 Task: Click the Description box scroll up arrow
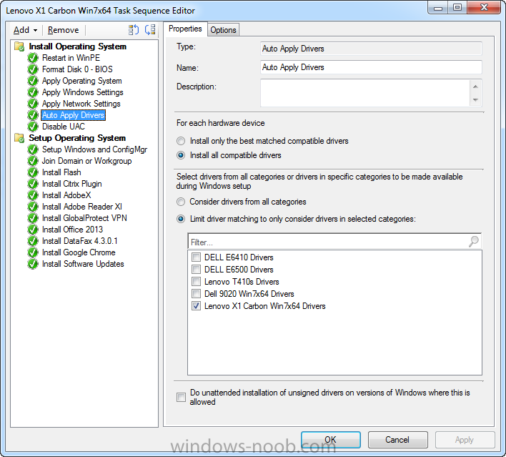pos(475,87)
